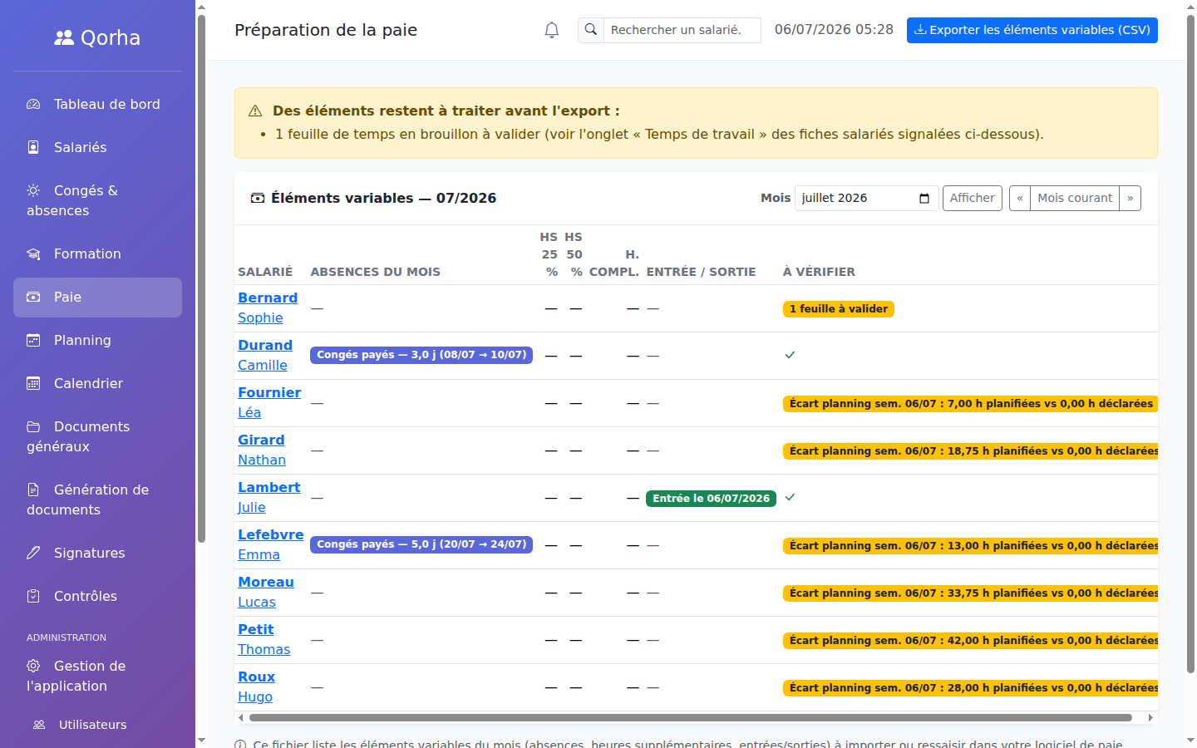1197x748 pixels.
Task: Go to the previous month with «
Action: point(1020,198)
